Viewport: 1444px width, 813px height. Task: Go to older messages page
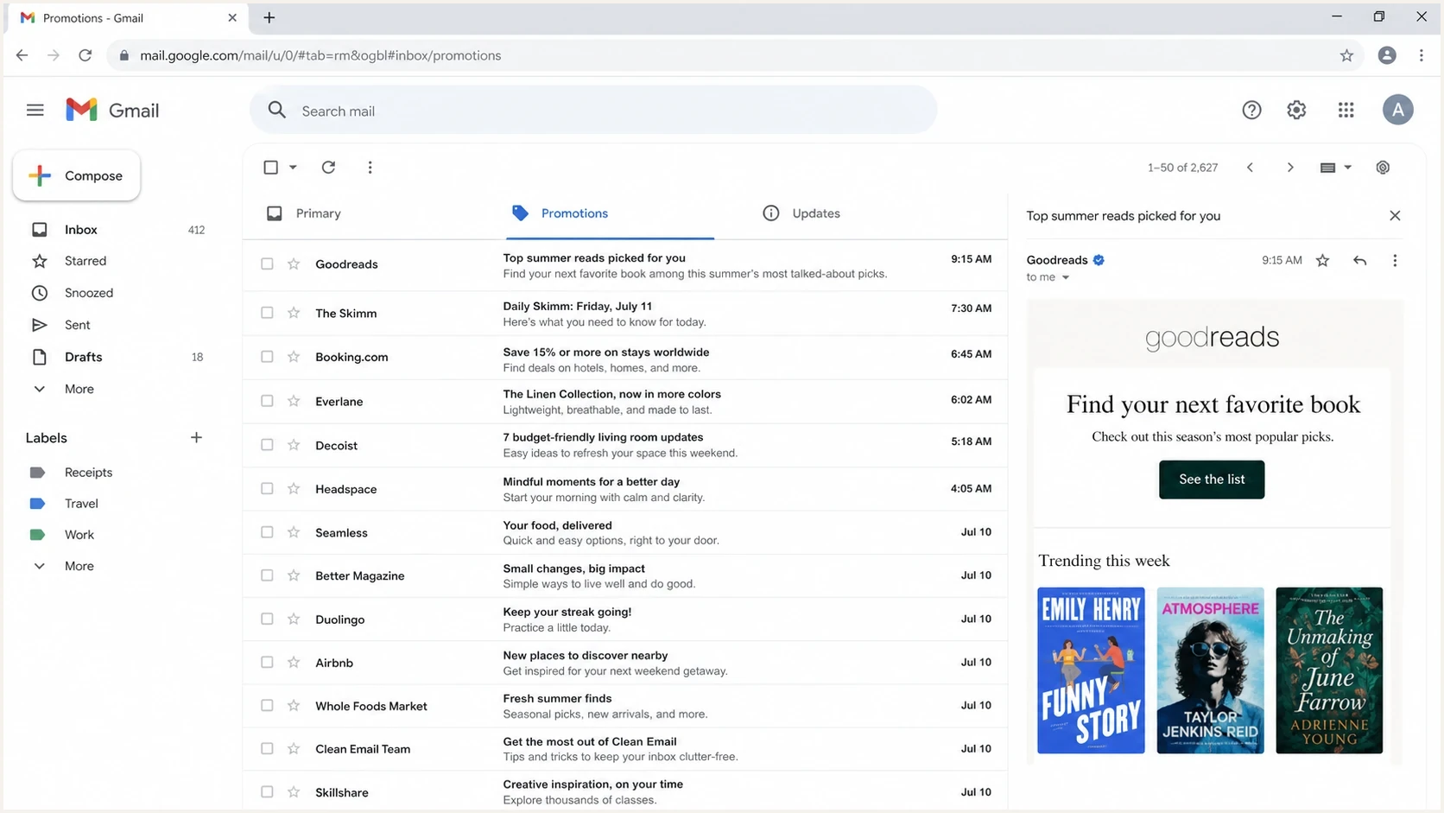(x=1290, y=168)
